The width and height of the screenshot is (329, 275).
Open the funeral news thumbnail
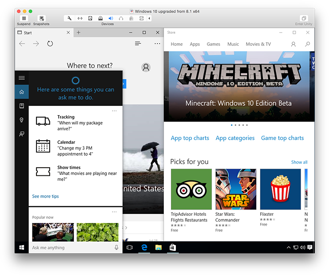(x=53, y=232)
